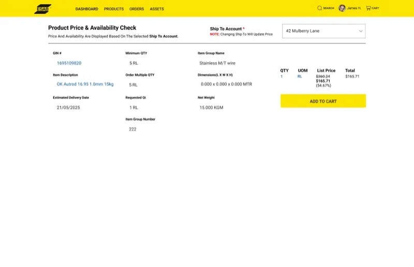Screen dimensions: 414x267
Task: Select the discount percentage (54.67%)
Action: pyautogui.click(x=323, y=85)
